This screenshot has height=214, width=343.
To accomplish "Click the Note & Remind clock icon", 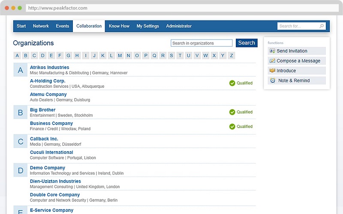I will pyautogui.click(x=273, y=80).
